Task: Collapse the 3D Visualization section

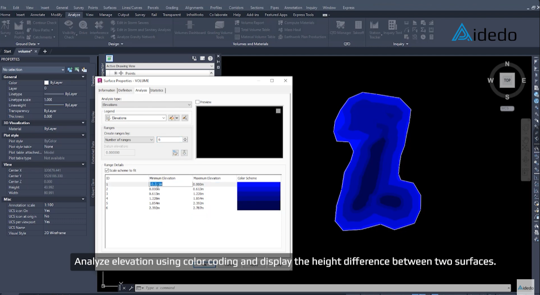Action: click(83, 123)
